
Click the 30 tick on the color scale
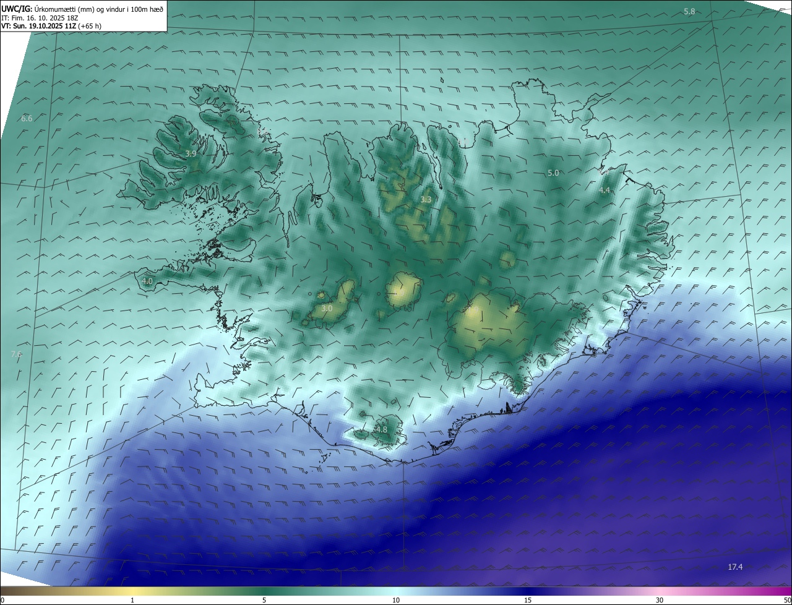[660, 600]
